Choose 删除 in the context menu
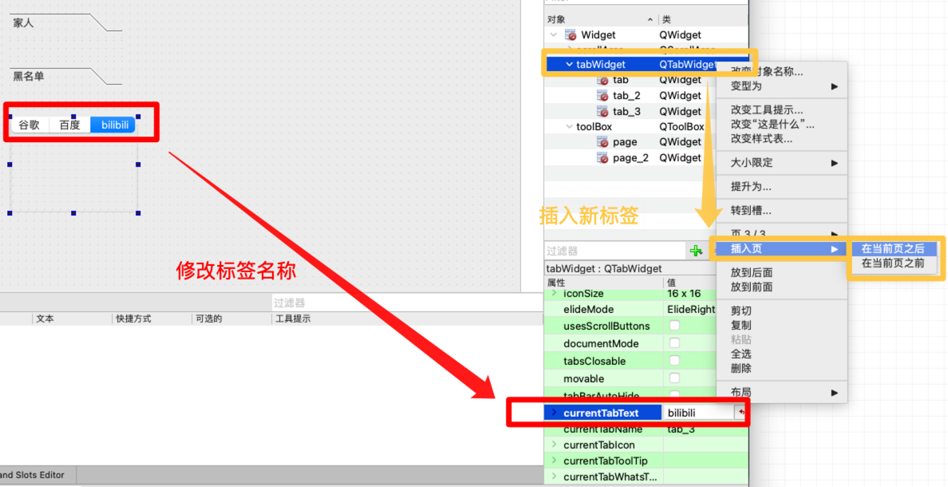The width and height of the screenshot is (948, 487). pyautogui.click(x=741, y=368)
